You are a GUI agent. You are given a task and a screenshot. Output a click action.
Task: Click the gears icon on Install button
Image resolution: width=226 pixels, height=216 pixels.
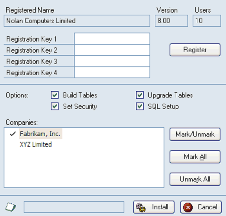142,207
